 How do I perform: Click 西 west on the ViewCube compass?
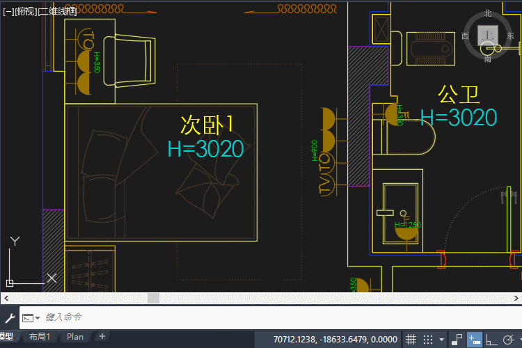pyautogui.click(x=466, y=35)
